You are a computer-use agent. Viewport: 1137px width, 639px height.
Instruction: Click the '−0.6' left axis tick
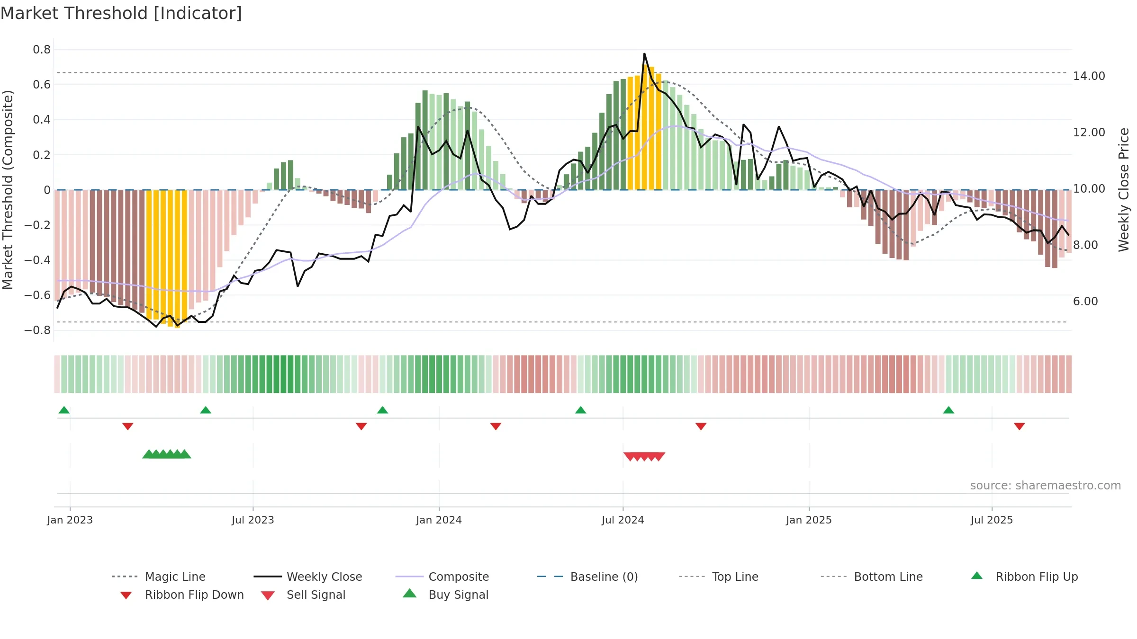pyautogui.click(x=37, y=295)
